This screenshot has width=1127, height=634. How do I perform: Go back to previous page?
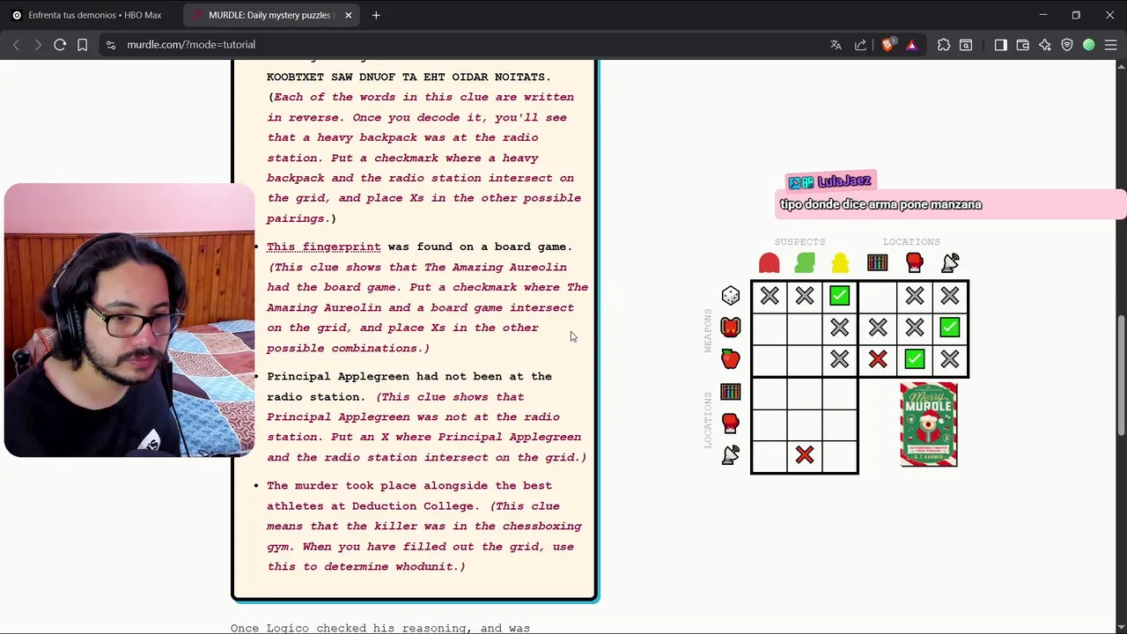(16, 45)
